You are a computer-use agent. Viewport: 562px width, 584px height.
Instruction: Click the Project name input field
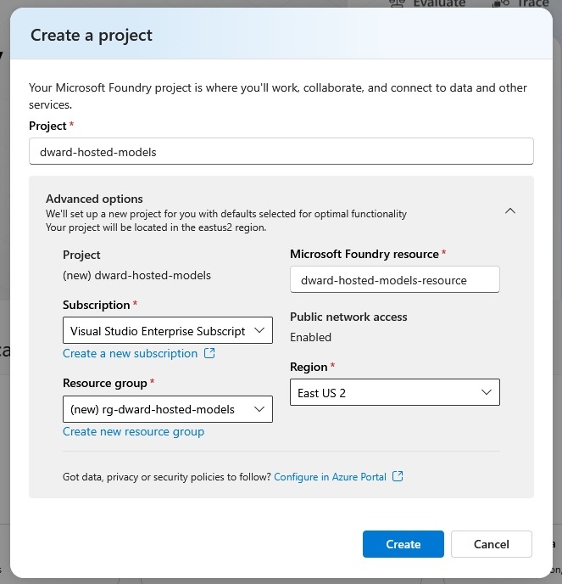[281, 151]
